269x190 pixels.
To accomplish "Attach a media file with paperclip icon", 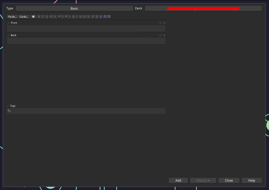I will pos(93,17).
